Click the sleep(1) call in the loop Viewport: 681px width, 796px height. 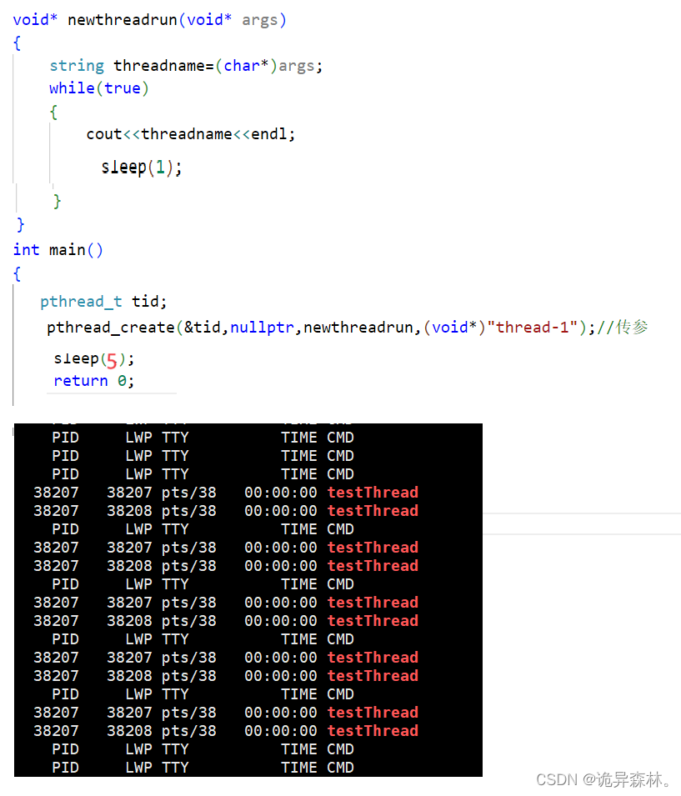[x=141, y=167]
